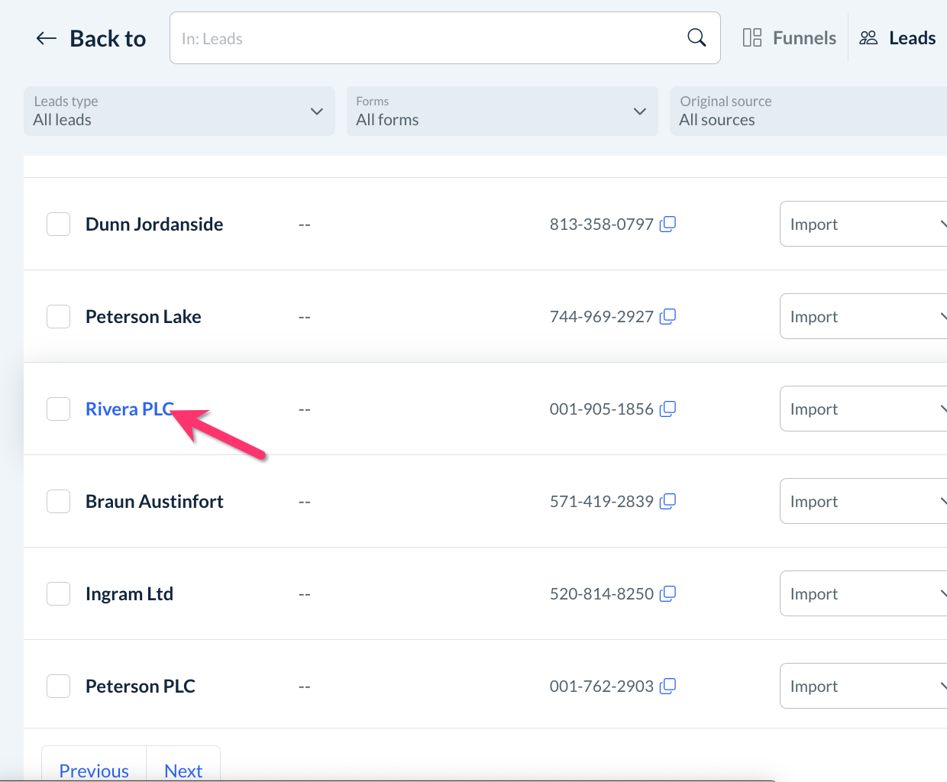This screenshot has height=782, width=947.
Task: Open the Rivera PLC lead link
Action: (x=128, y=409)
